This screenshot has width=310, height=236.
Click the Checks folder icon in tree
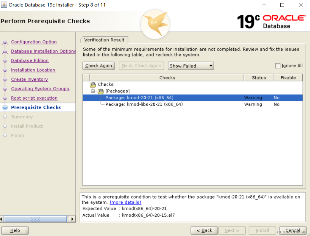[93, 85]
